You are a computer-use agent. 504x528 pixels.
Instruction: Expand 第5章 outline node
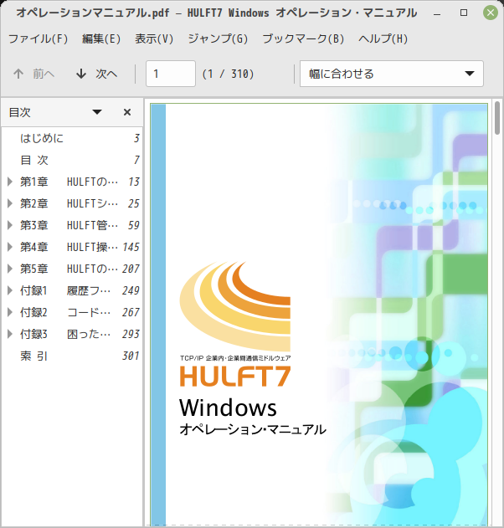tap(10, 269)
